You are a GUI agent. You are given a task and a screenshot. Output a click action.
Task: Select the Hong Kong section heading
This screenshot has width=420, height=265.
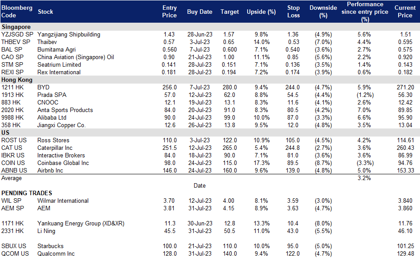(x=17, y=80)
